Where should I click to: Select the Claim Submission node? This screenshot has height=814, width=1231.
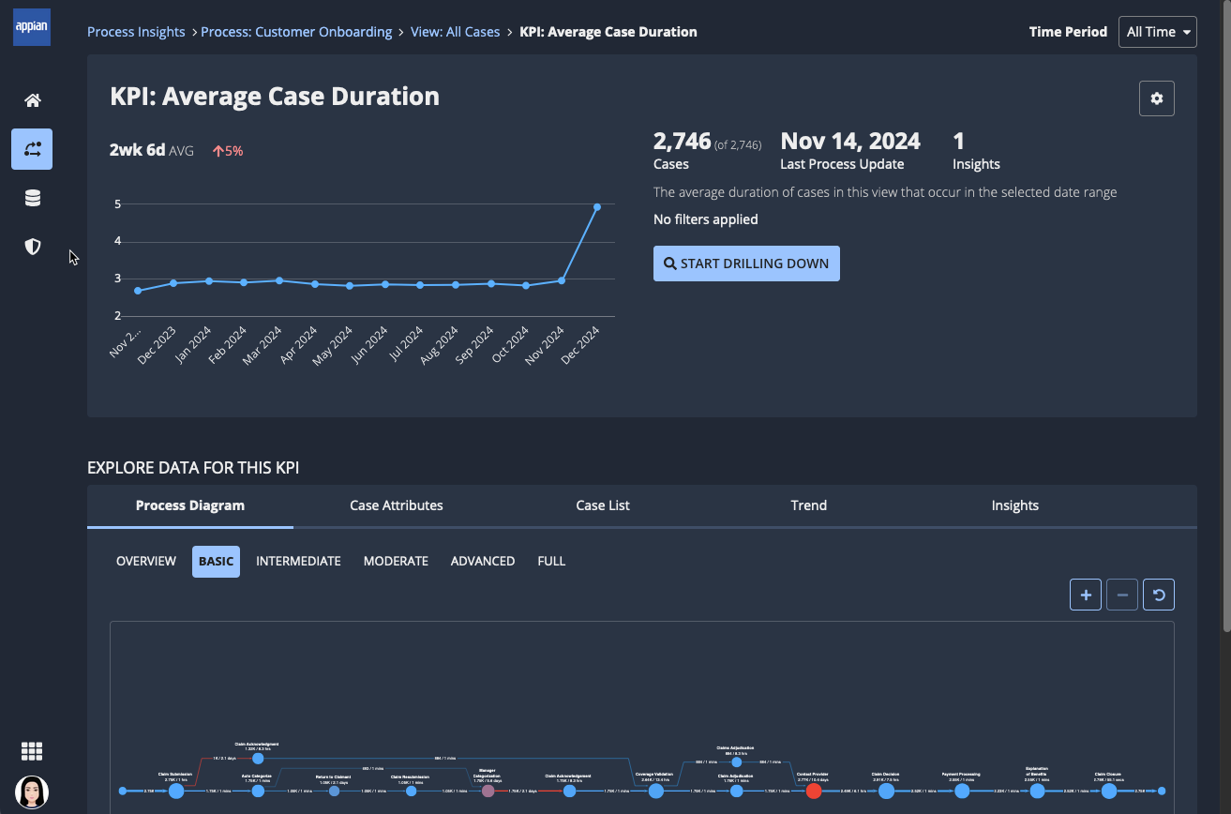[x=176, y=791]
